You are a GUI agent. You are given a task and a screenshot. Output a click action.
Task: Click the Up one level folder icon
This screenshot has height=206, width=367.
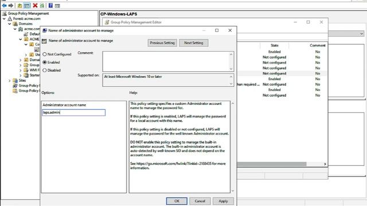pyautogui.click(x=20, y=5)
